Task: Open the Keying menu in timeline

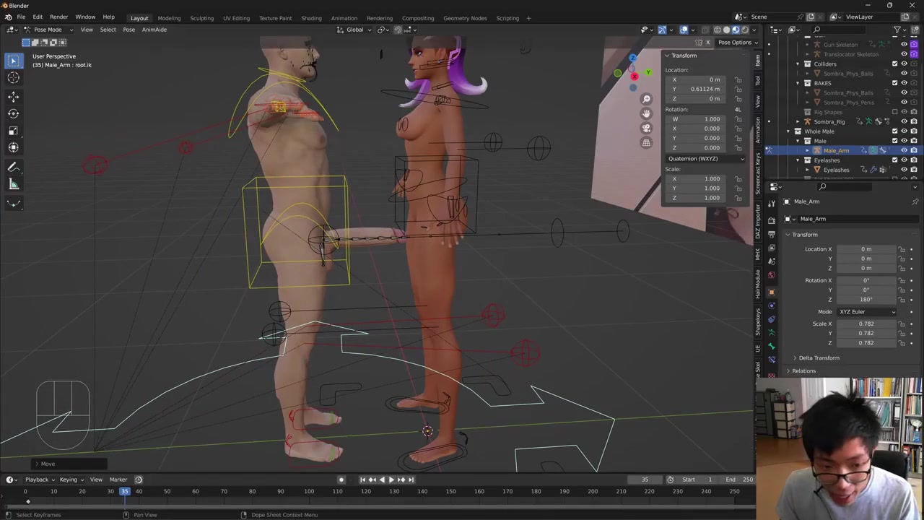Action: pos(69,480)
